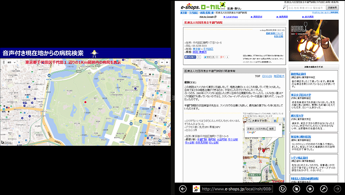The height and width of the screenshot is (195, 345).
Task: Open the third ad link in the ads row
Action: (x=282, y=17)
